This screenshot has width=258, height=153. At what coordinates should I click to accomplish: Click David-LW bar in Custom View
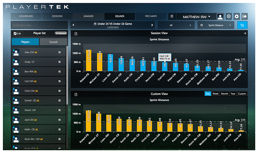pos(129,126)
